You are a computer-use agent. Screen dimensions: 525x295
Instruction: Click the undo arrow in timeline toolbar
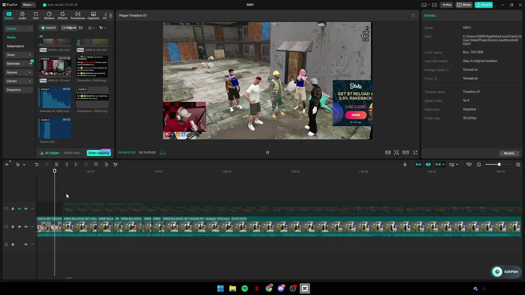pyautogui.click(x=37, y=164)
